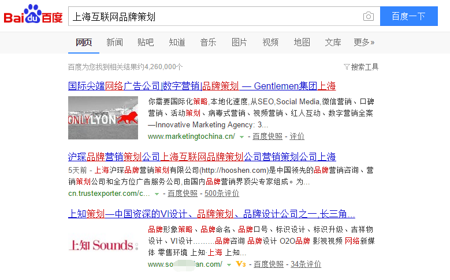Image resolution: width=450 pixels, height=280 pixels.
Task: Click the 搜索工具 filter icon
Action: tap(347, 67)
